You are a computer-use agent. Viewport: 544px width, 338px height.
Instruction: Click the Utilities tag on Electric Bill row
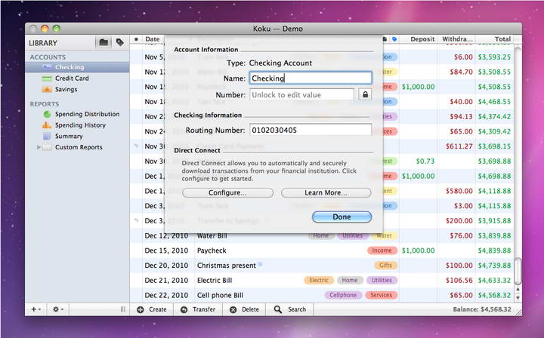tap(382, 280)
